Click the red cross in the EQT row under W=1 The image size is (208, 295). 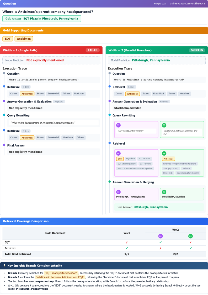pos(127,242)
